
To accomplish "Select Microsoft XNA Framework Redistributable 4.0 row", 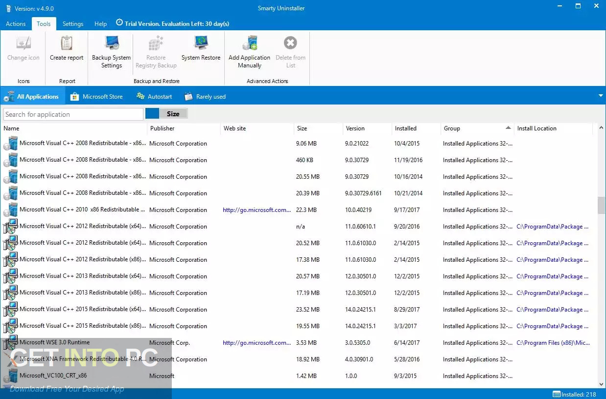I will [299, 359].
